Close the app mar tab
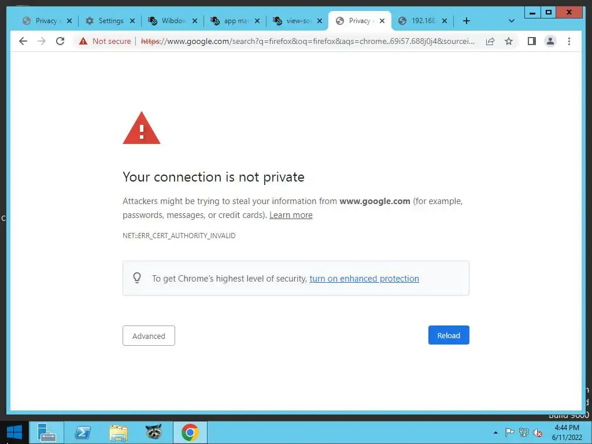592x444 pixels. [257, 21]
